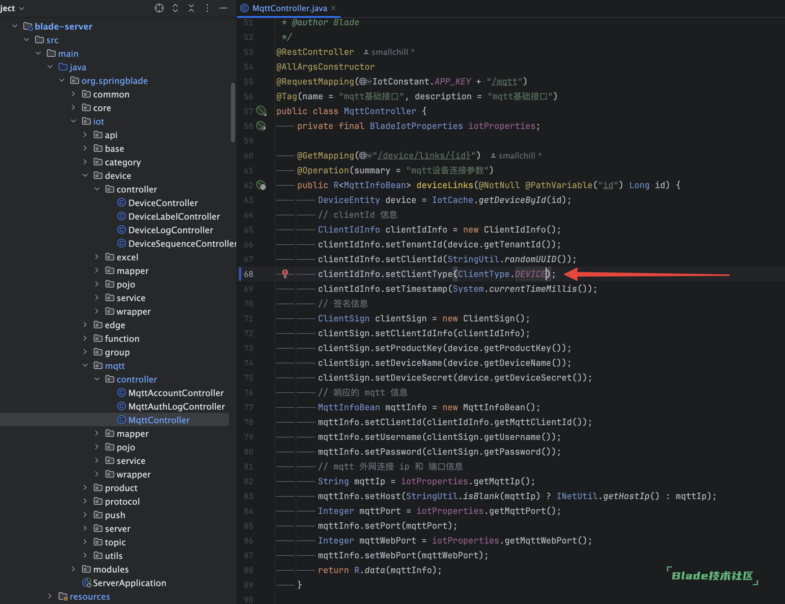This screenshot has width=785, height=604.
Task: Click Collapse All in project toolbar
Action: coord(191,8)
